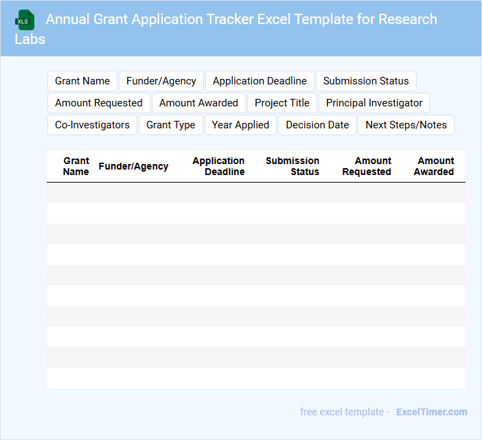The image size is (482, 440).
Task: Click the Year Applied tag
Action: (x=240, y=125)
